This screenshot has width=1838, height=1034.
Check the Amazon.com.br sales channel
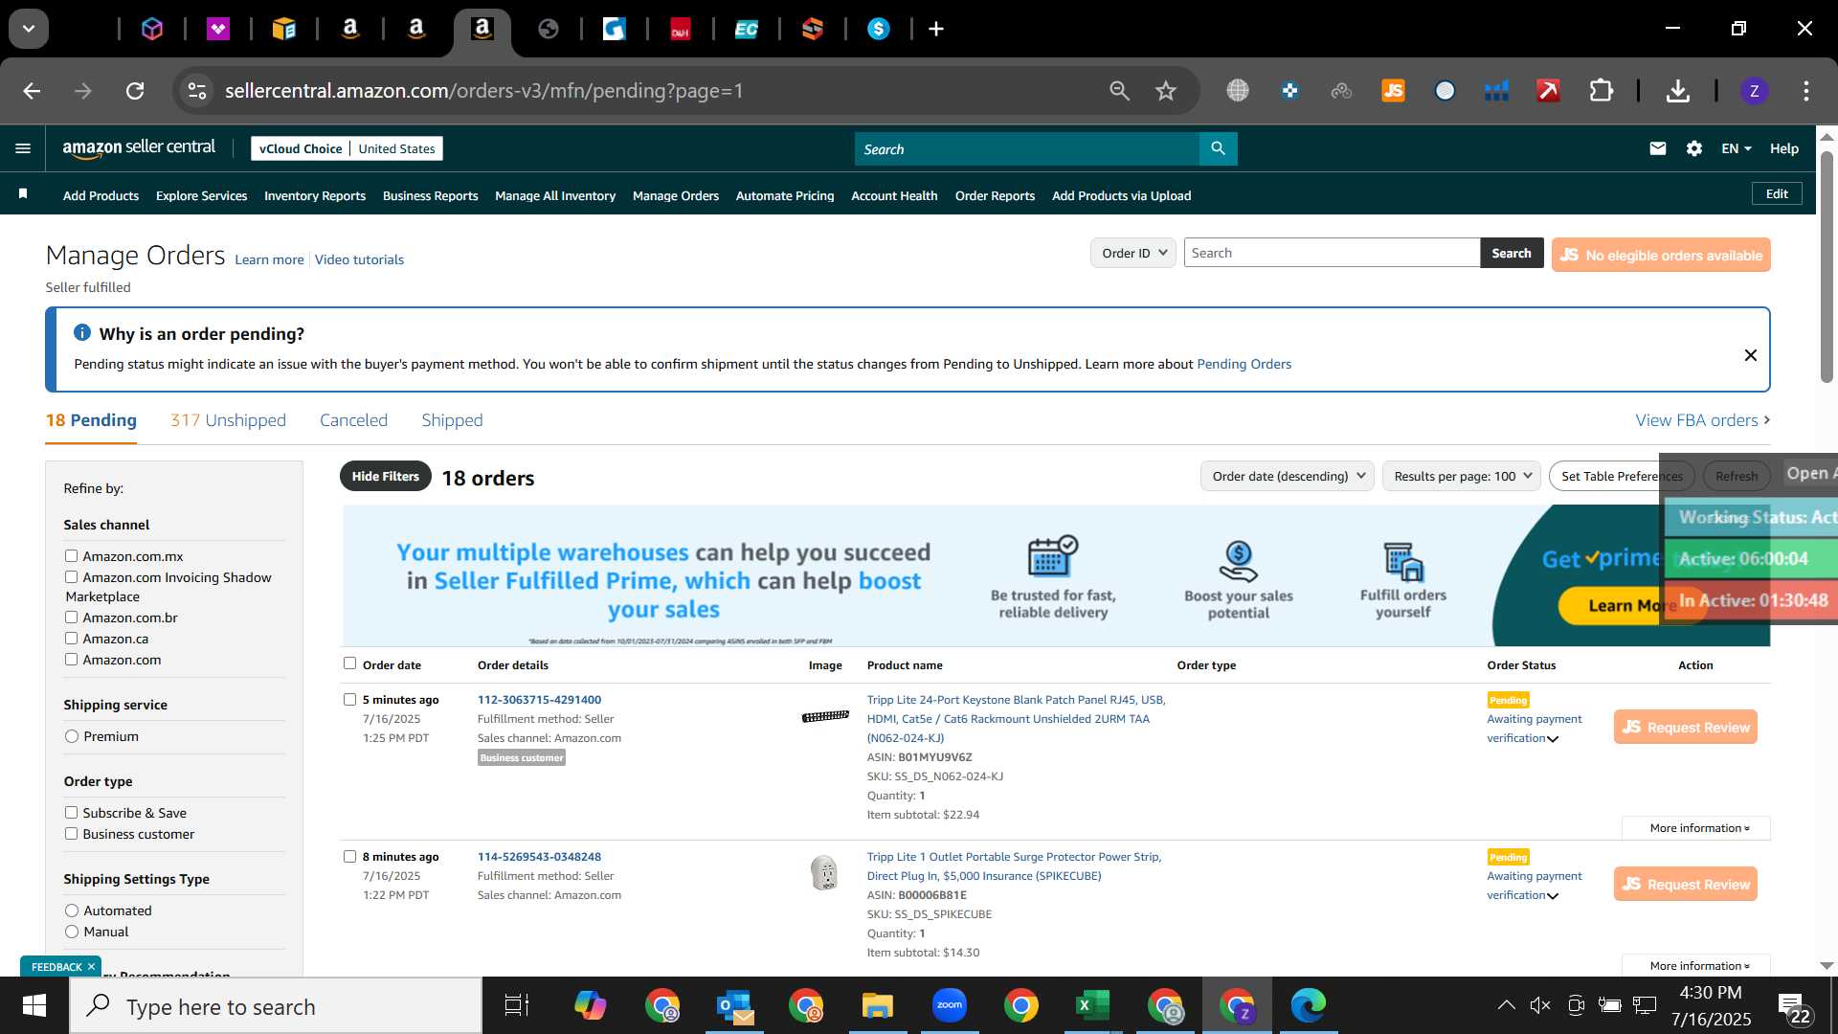[71, 618]
